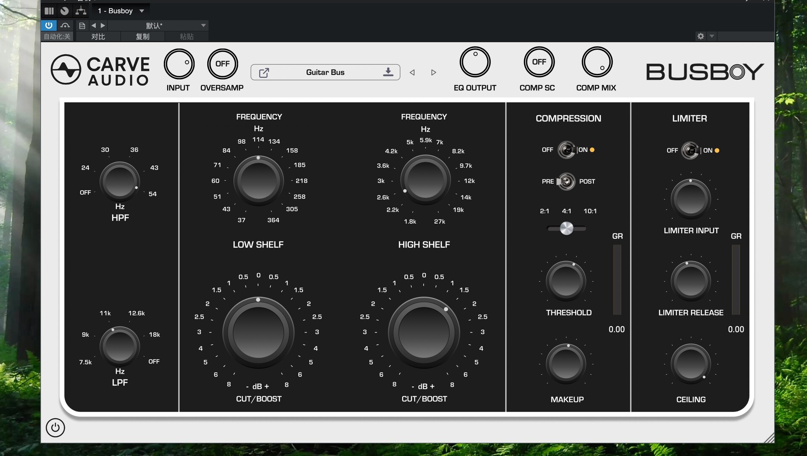This screenshot has height=456, width=807.
Task: Click the Guitar Bus preset name
Action: click(x=325, y=72)
